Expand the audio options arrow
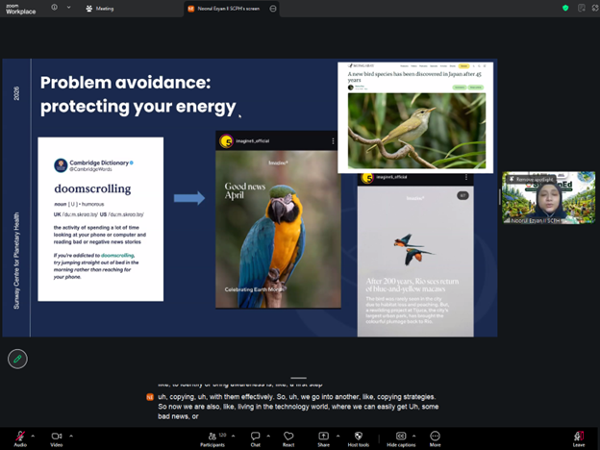The width and height of the screenshot is (600, 450). pos(35,435)
